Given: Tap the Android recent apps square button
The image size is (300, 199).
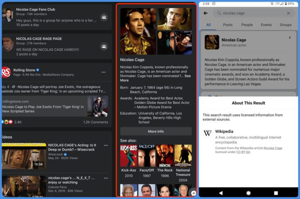Looking at the screenshot, I should tap(276, 193).
